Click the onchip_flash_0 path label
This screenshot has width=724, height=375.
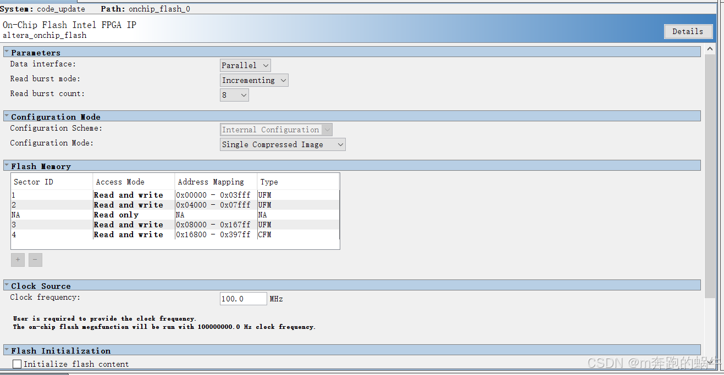point(158,9)
